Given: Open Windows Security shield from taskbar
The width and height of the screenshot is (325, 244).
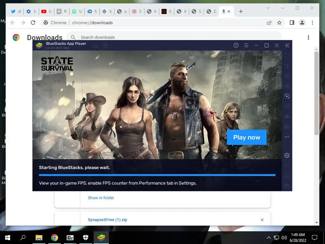Looking at the screenshot, I should tap(86, 238).
